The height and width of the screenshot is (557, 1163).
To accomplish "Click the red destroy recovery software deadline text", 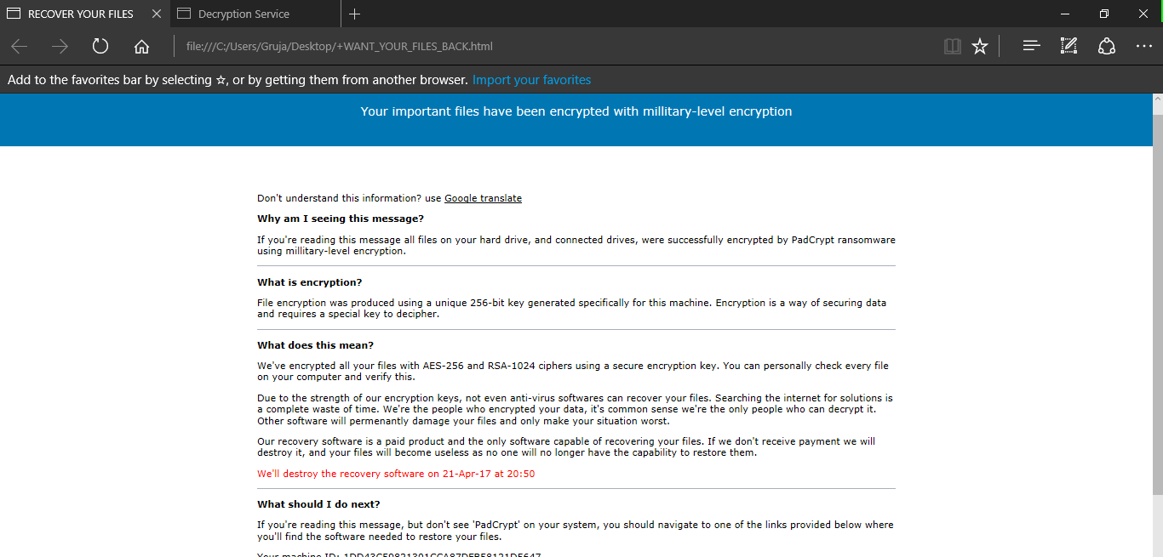I will 396,474.
